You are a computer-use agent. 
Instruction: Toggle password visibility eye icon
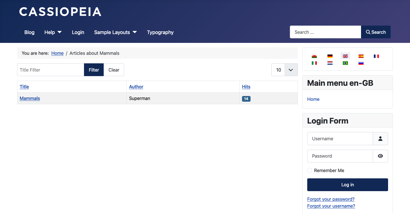click(380, 156)
